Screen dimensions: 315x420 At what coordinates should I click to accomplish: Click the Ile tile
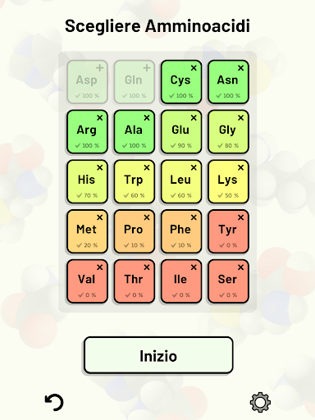click(x=181, y=281)
